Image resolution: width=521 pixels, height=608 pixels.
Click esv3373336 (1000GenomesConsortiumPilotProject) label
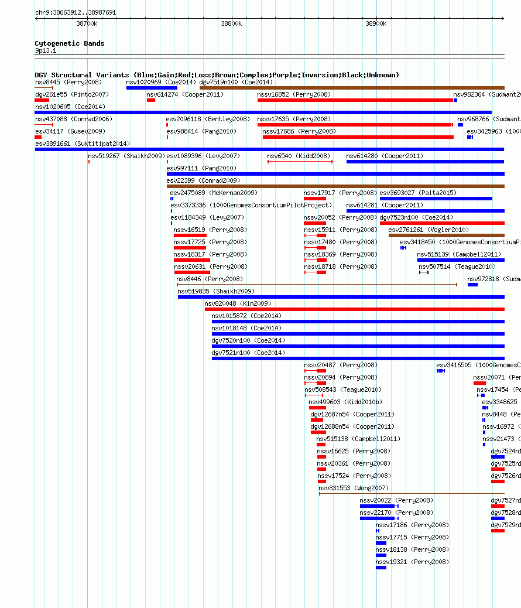click(x=251, y=205)
